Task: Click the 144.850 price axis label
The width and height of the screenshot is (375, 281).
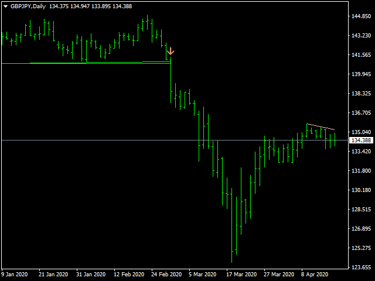Action: point(360,16)
